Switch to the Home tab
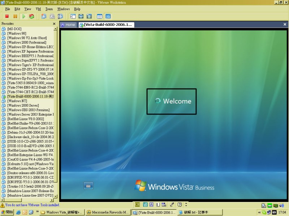The image size is (289, 216). (x=68, y=25)
